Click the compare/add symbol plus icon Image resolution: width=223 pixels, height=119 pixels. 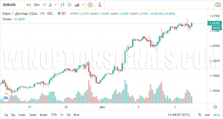coord(90,5)
